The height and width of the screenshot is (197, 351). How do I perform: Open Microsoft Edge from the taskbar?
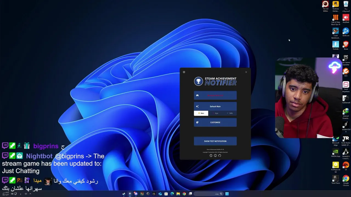pyautogui.click(x=172, y=194)
